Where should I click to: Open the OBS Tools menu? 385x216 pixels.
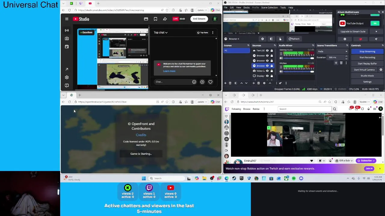283,7
